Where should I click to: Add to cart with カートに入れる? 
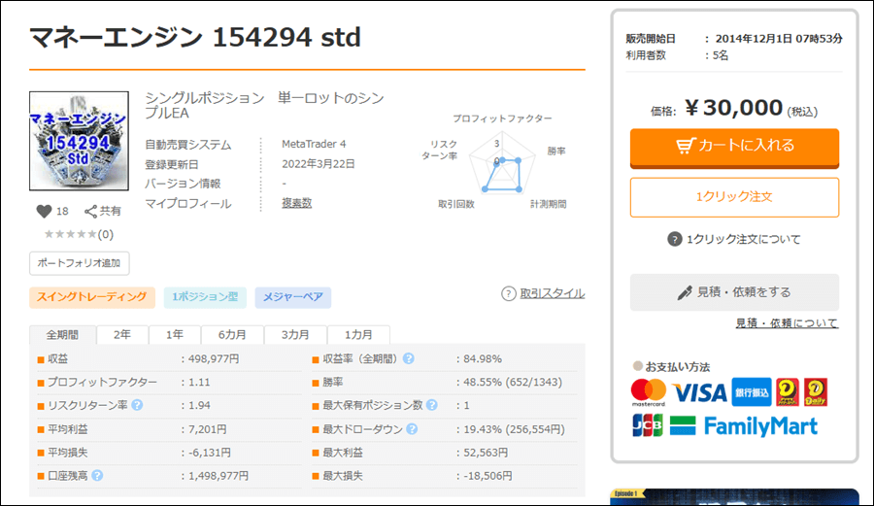click(734, 146)
